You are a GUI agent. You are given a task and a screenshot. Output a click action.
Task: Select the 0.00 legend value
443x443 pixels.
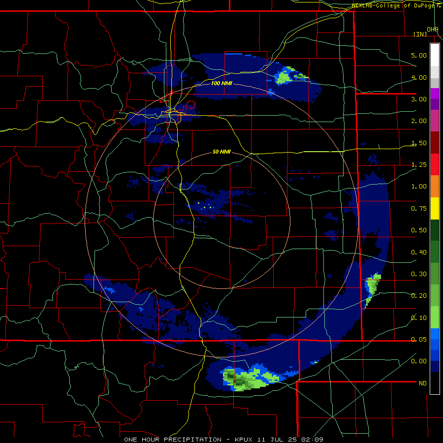pos(419,361)
